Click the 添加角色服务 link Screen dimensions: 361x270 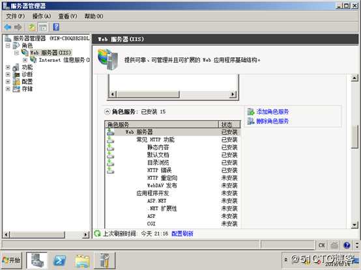[x=272, y=112]
